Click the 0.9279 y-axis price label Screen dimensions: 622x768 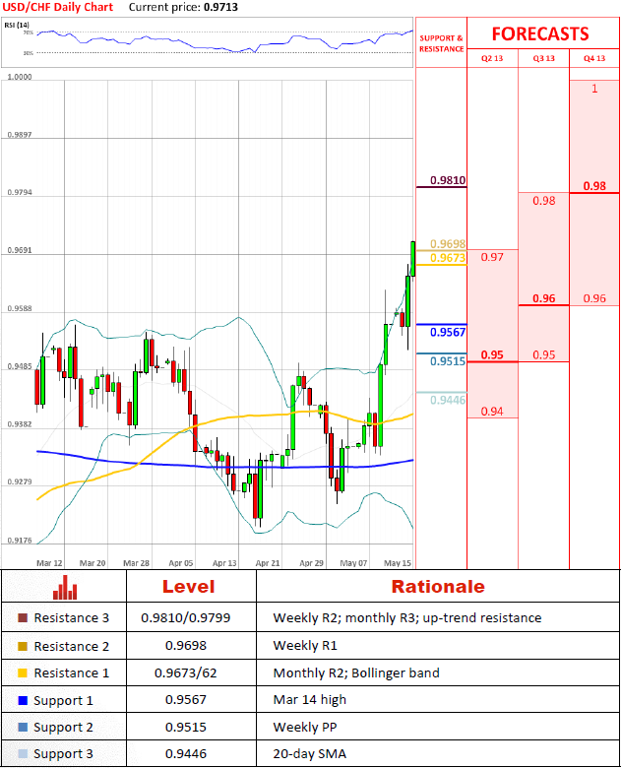coord(20,481)
